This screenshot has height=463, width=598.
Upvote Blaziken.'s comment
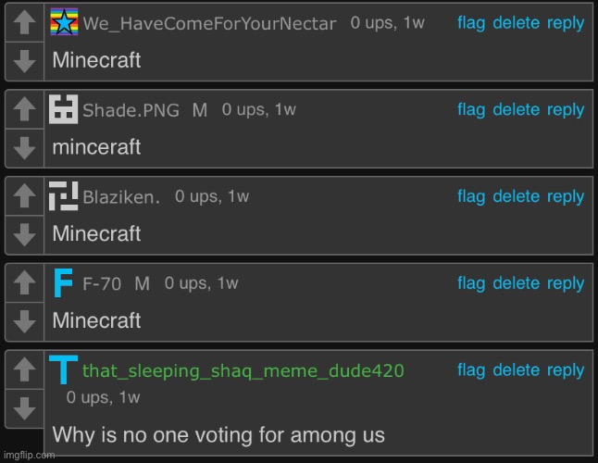24,195
